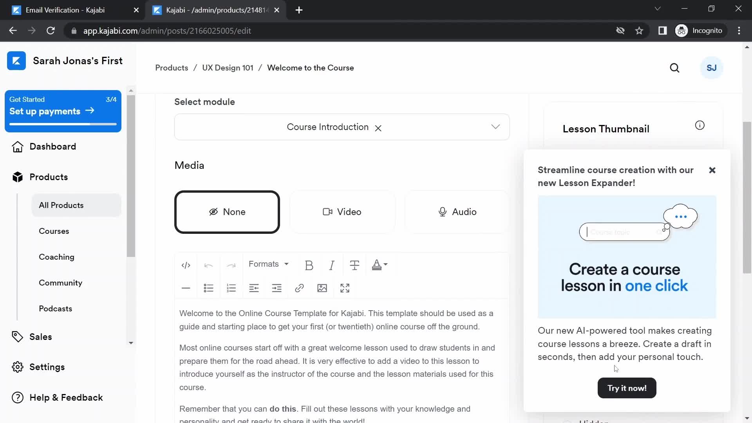The width and height of the screenshot is (752, 423).
Task: Apply strikethrough formatting
Action: [x=354, y=265]
